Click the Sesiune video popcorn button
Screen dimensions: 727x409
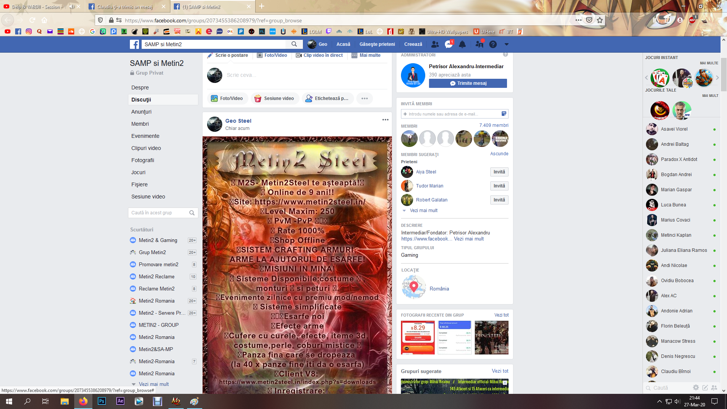(275, 98)
